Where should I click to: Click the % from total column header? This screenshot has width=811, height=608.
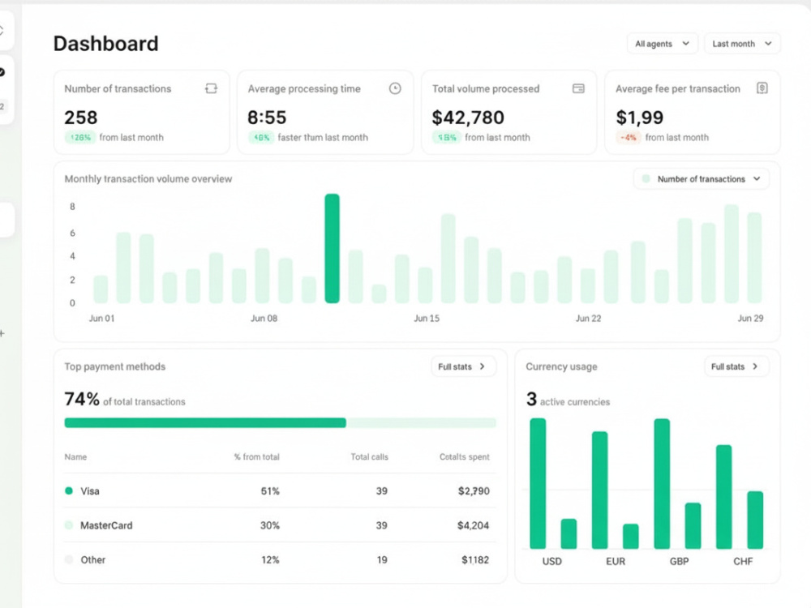[x=256, y=457]
